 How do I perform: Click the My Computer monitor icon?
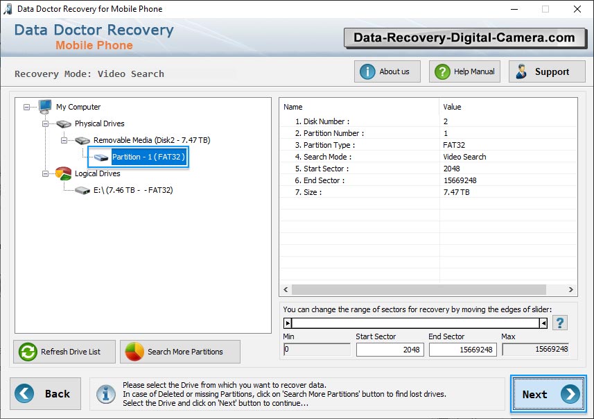pyautogui.click(x=45, y=107)
